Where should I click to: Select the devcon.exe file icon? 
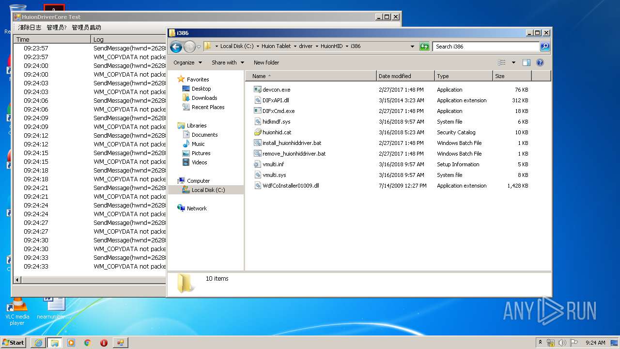pos(258,90)
